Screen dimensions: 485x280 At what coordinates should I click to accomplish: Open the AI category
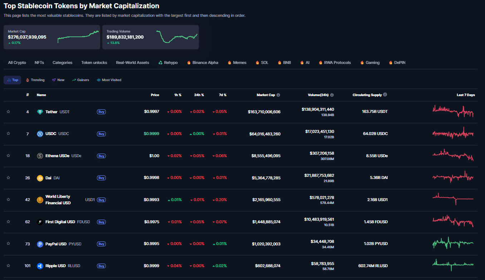coord(305,62)
